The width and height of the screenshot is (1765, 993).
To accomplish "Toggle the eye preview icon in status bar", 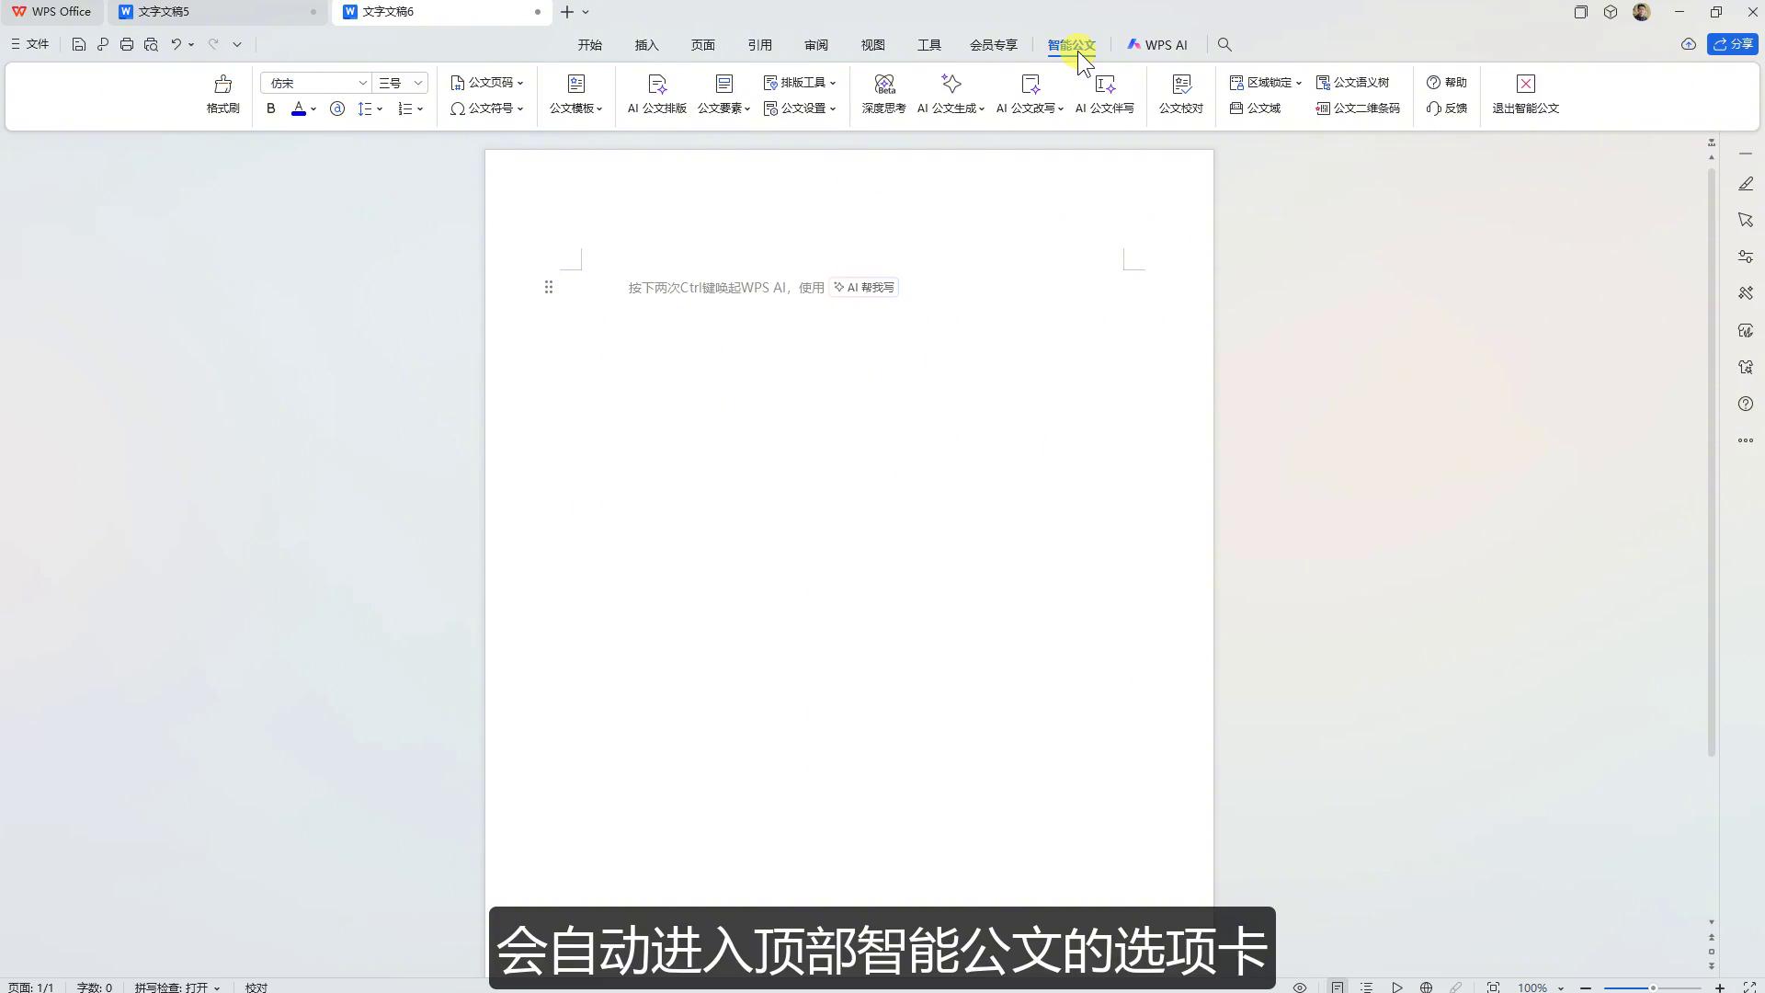I will [x=1299, y=987].
